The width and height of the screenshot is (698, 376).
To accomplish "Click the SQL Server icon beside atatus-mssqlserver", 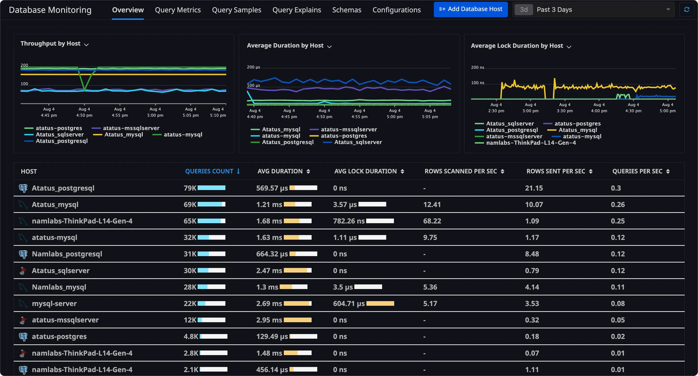I will coord(23,320).
